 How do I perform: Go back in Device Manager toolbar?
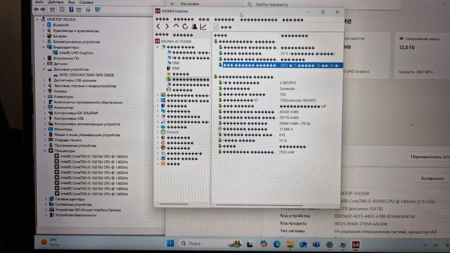[x=36, y=9]
